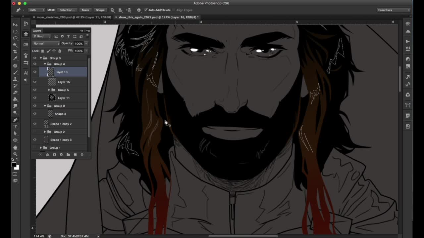The image size is (424, 238).
Task: Expand Group 2 folder
Action: (45, 132)
